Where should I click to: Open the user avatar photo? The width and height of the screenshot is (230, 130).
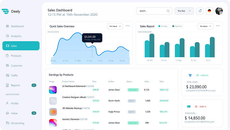219,11
